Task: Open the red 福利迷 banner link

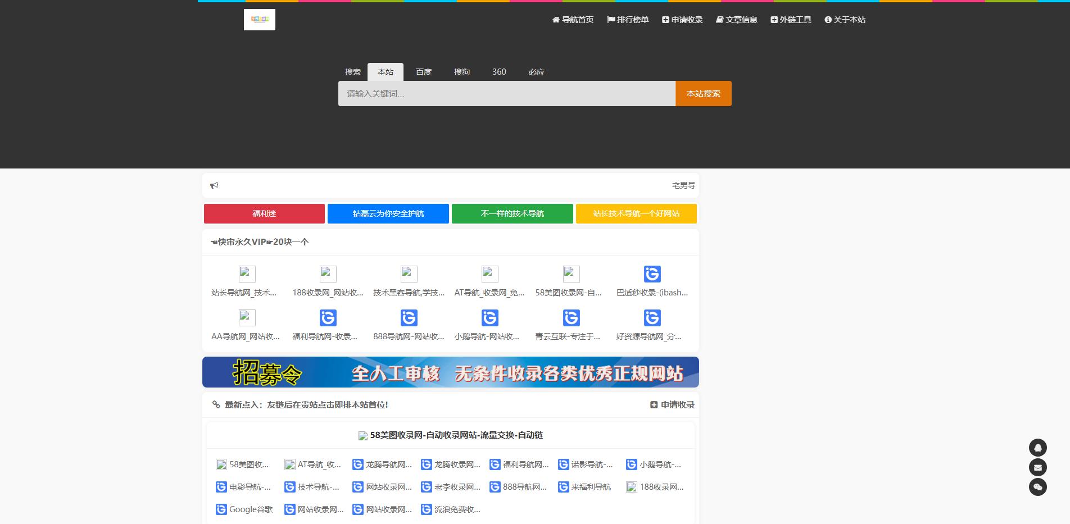Action: [x=264, y=213]
